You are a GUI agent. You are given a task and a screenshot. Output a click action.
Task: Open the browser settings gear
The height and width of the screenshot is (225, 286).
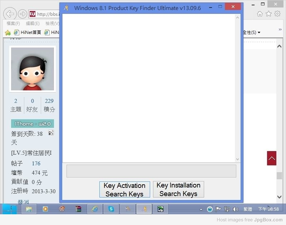pos(277,14)
